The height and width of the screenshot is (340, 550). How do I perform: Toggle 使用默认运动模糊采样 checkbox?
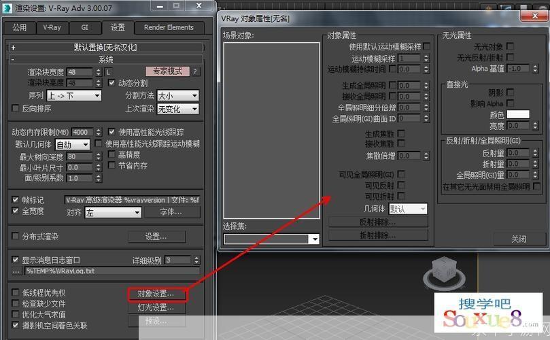tap(426, 46)
